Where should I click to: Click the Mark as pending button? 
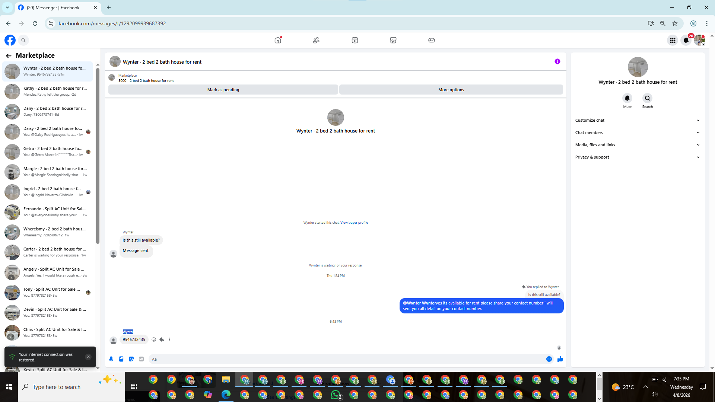pyautogui.click(x=223, y=90)
